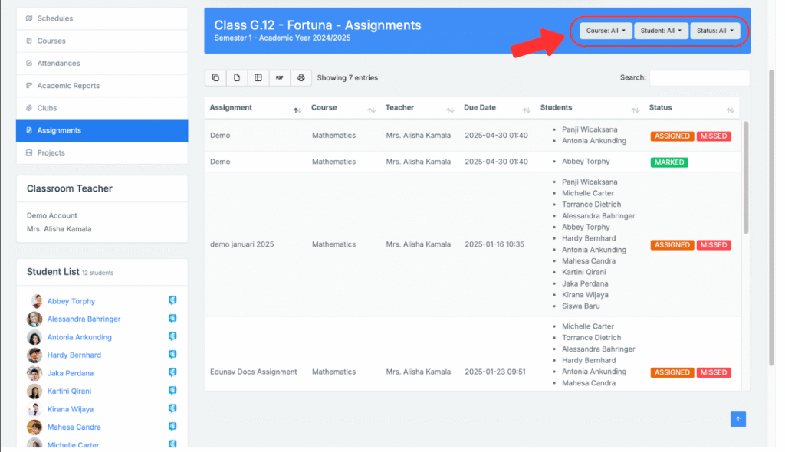Open the Status: All filter dropdown
This screenshot has height=452, width=785.
(x=715, y=31)
